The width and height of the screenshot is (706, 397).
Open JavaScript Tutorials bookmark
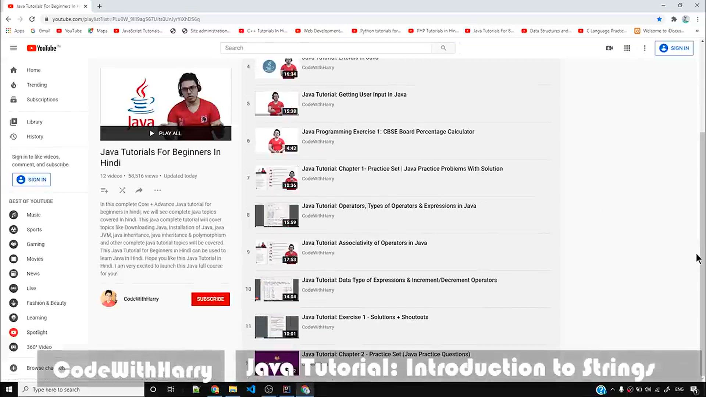(x=138, y=31)
